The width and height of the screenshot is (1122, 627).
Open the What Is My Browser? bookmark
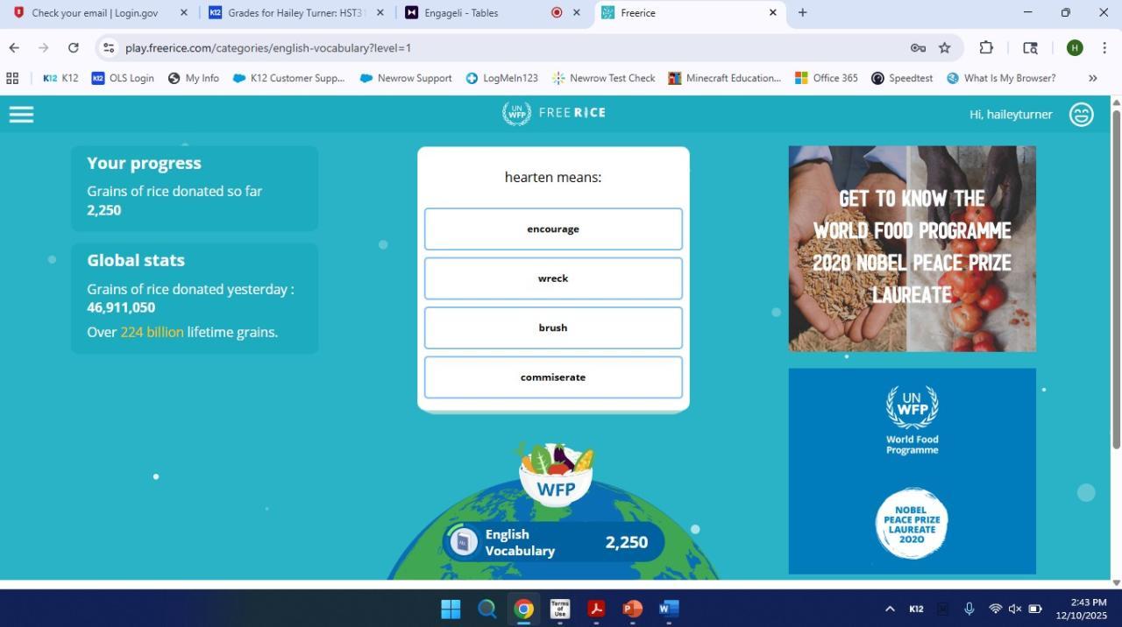pos(1001,78)
